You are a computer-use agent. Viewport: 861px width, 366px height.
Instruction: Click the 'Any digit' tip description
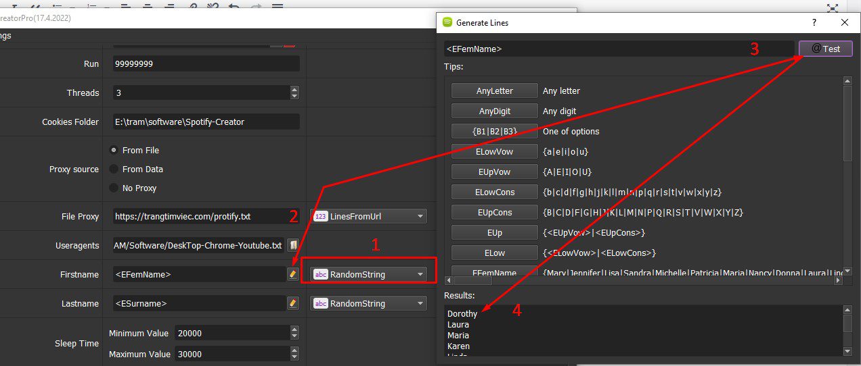560,111
